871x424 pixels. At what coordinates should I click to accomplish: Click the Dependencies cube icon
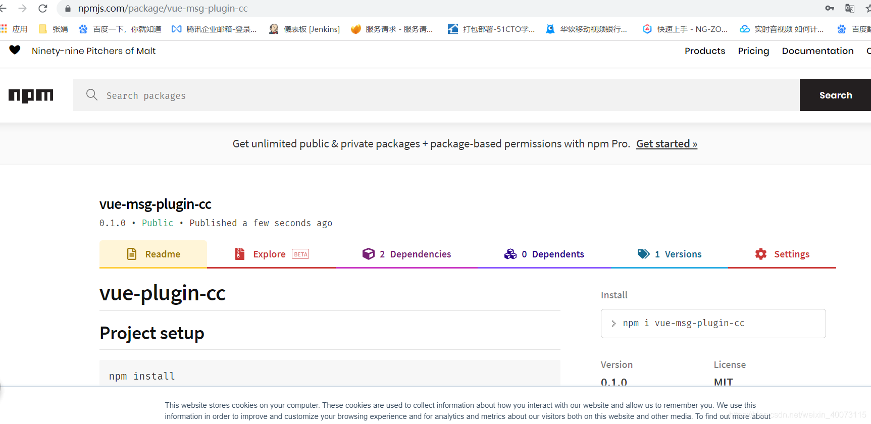[x=369, y=254]
